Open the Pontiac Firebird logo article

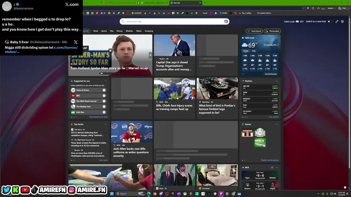[217, 99]
